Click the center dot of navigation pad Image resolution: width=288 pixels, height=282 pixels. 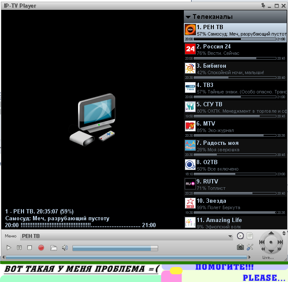[x=271, y=242]
